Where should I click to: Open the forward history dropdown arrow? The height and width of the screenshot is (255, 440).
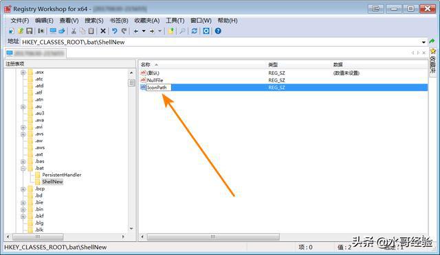point(160,31)
